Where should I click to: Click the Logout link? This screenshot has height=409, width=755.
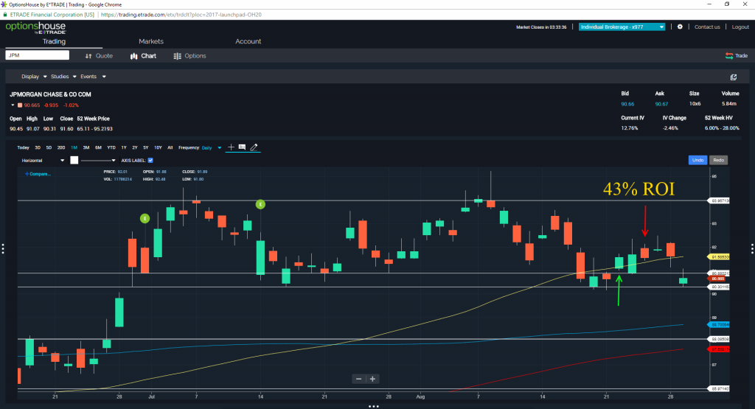pyautogui.click(x=740, y=27)
